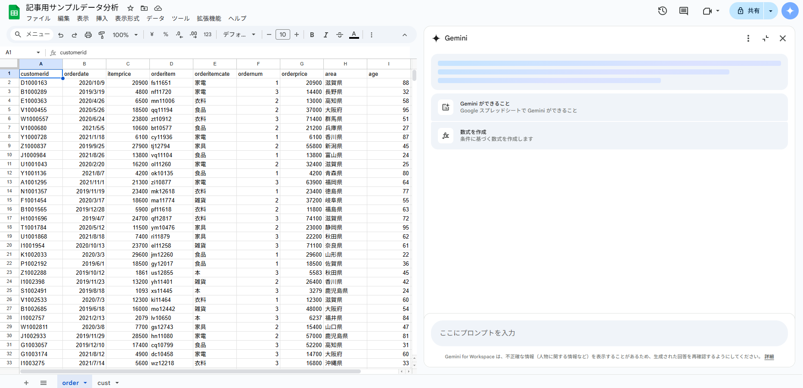Viewport: 803px width, 388px height.
Task: Add a new sheet
Action: (26, 383)
